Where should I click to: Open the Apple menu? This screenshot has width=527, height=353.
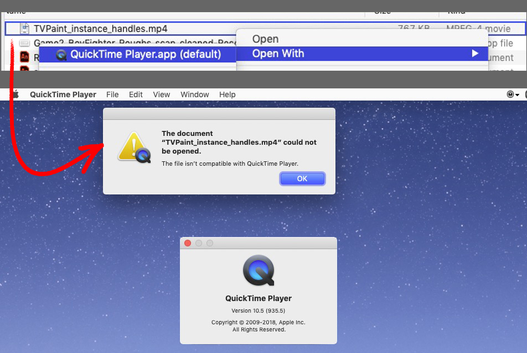point(15,94)
